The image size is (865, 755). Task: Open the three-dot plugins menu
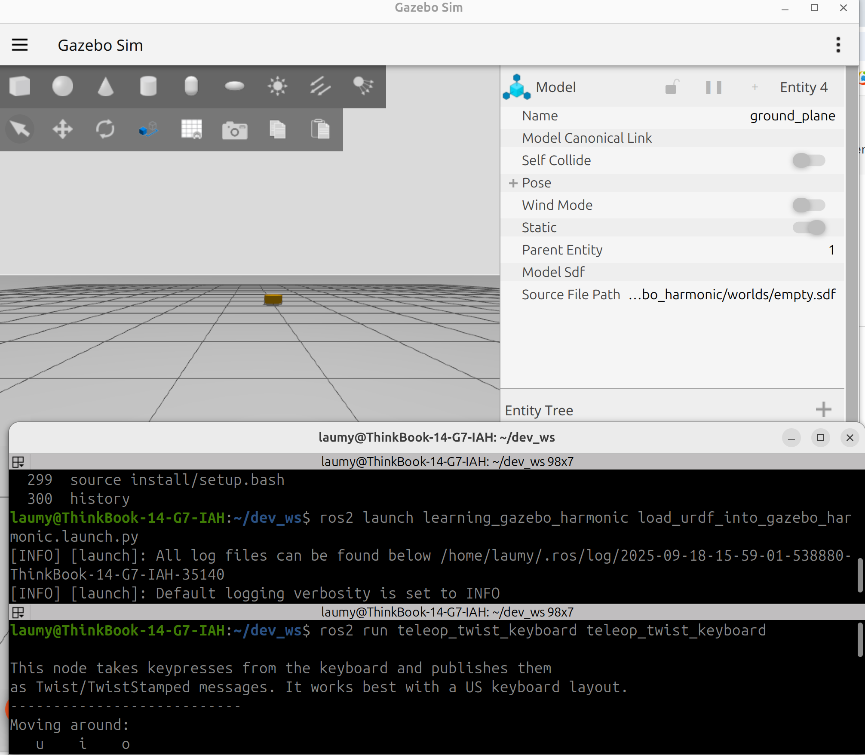[838, 45]
